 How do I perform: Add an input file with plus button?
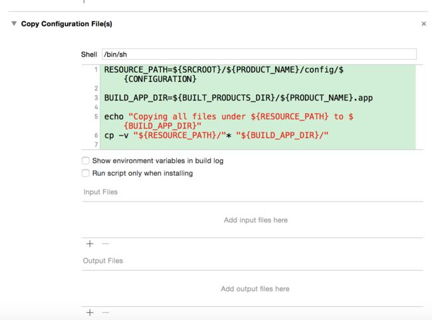click(x=90, y=244)
